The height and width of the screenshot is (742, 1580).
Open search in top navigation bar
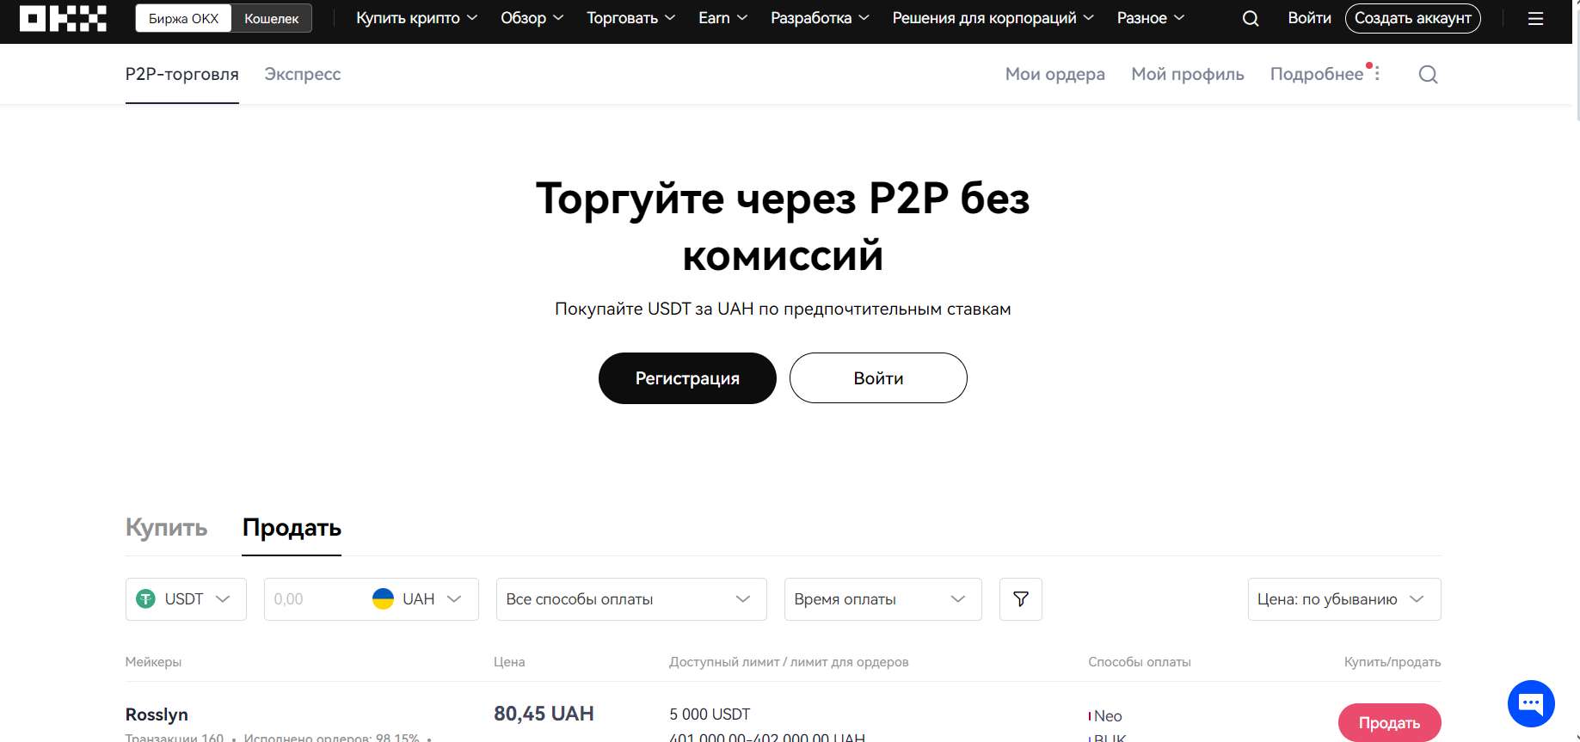click(x=1251, y=18)
